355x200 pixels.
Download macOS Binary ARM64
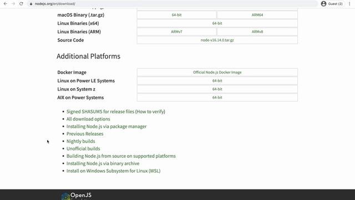[x=257, y=15]
